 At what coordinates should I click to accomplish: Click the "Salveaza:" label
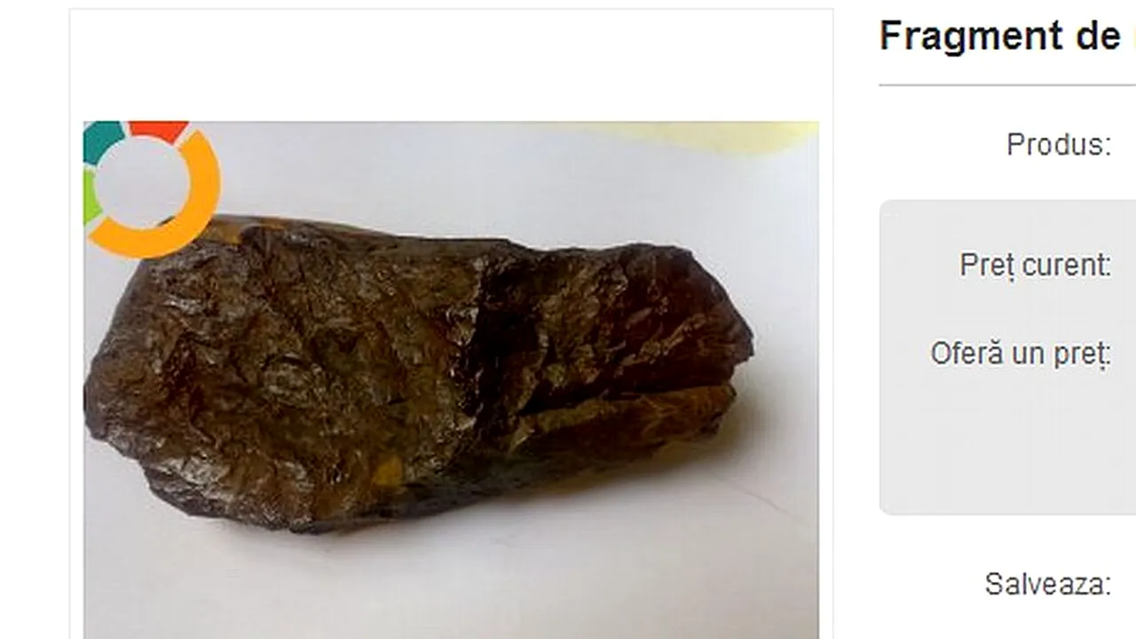[x=1047, y=584]
